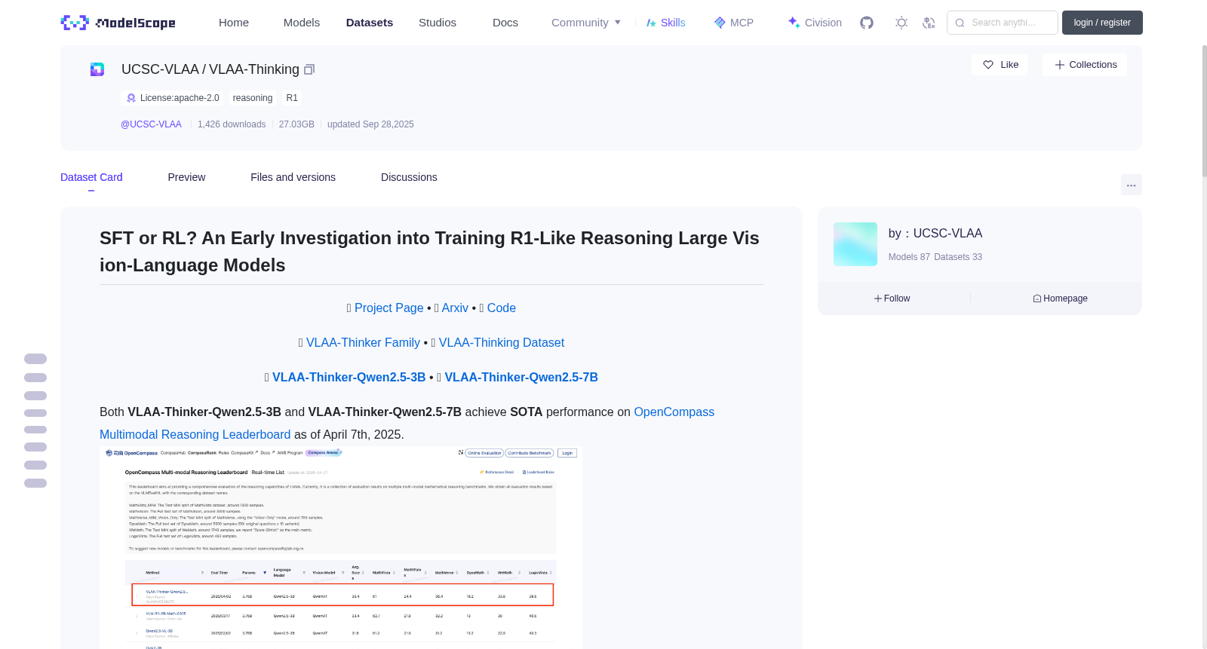Click the '27.03GB' size text
Screen dimensions: 1207x649
(x=296, y=124)
